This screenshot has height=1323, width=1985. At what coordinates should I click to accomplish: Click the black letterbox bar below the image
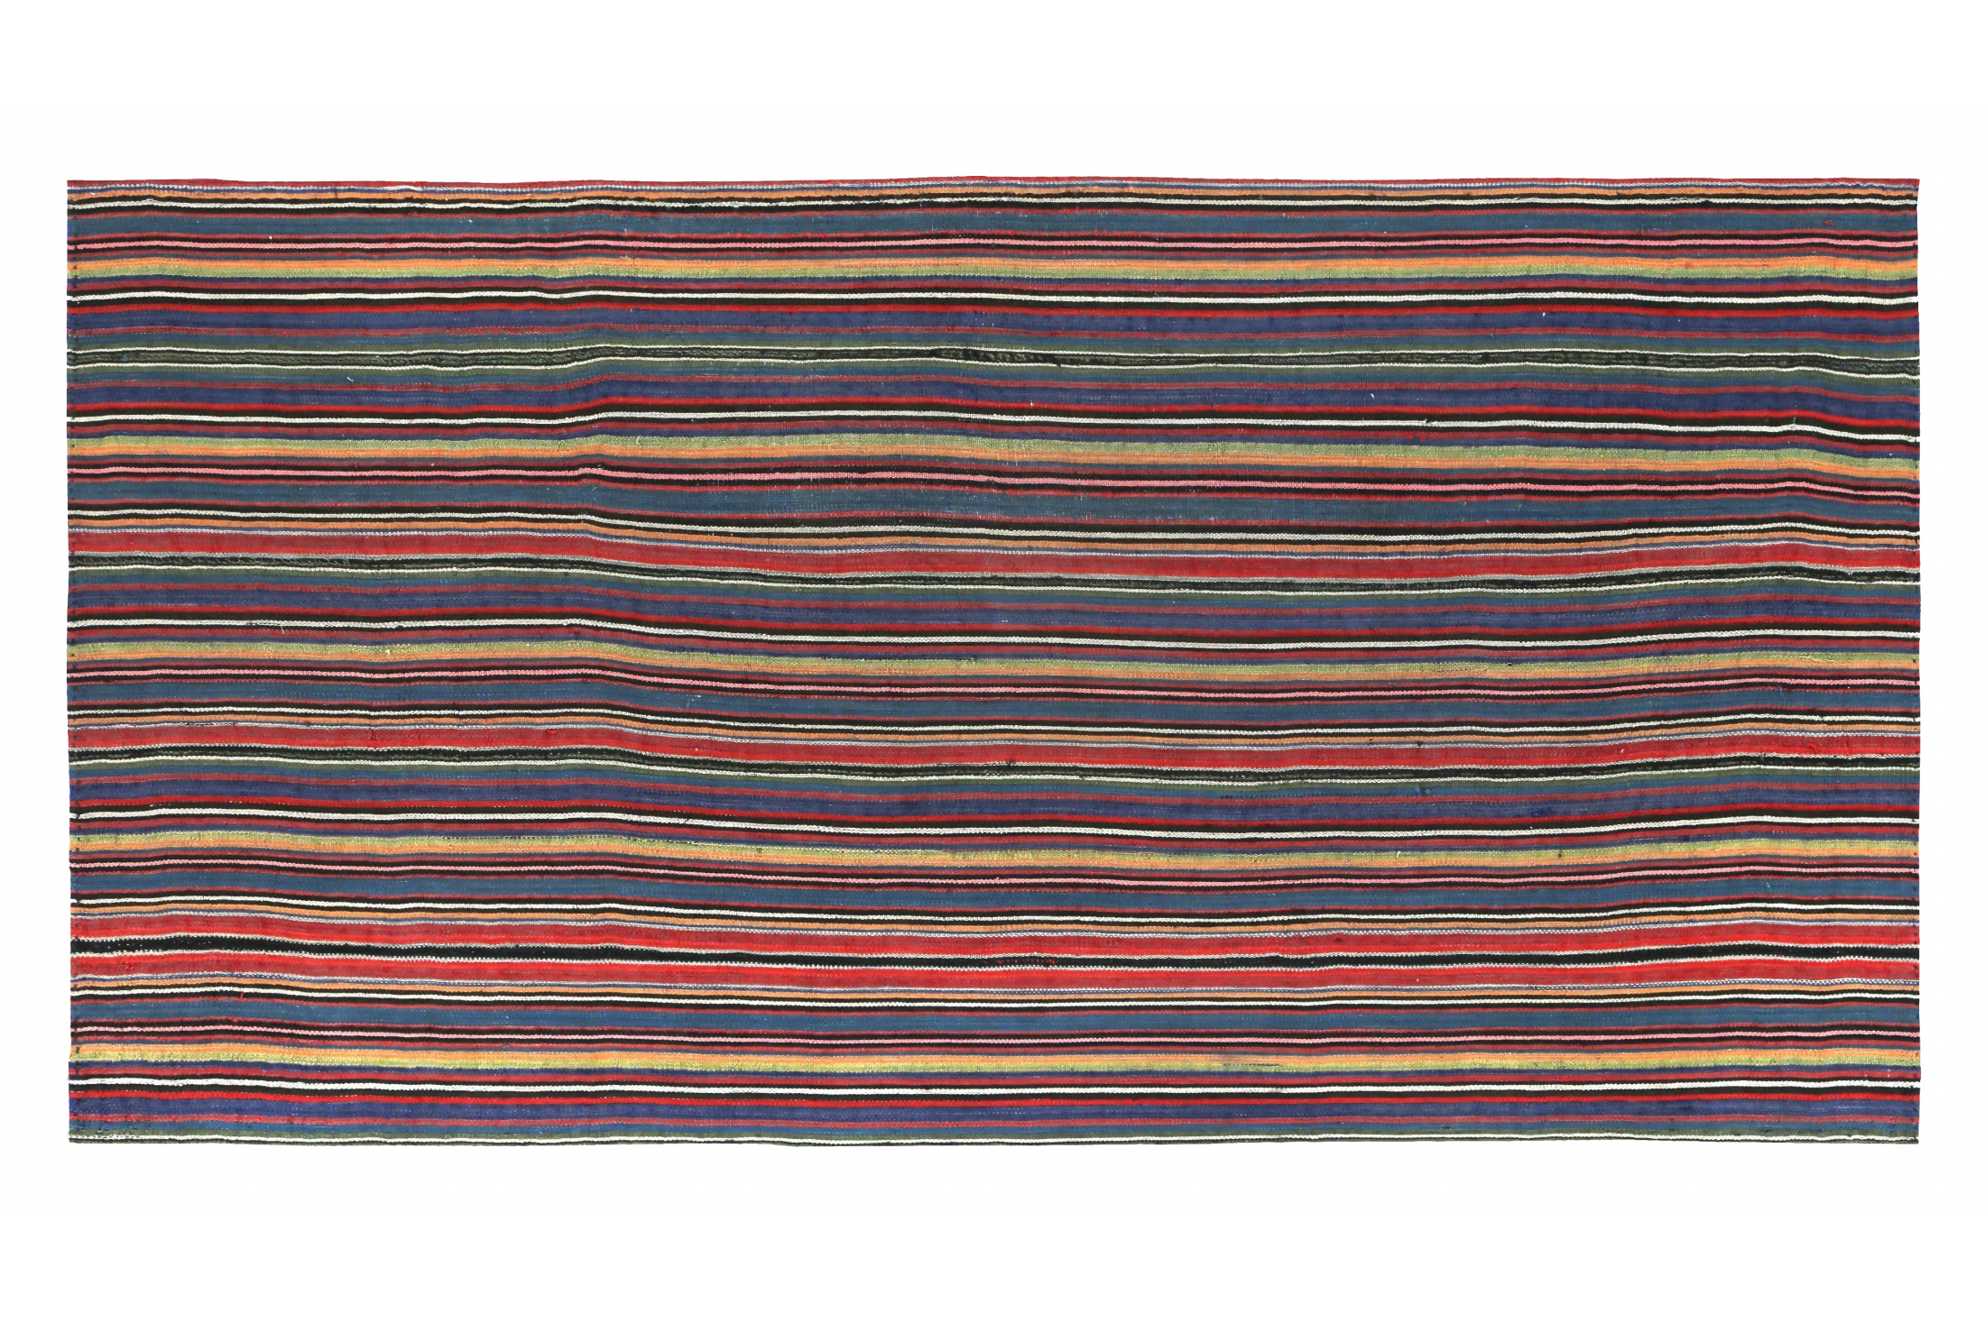click(x=992, y=1272)
